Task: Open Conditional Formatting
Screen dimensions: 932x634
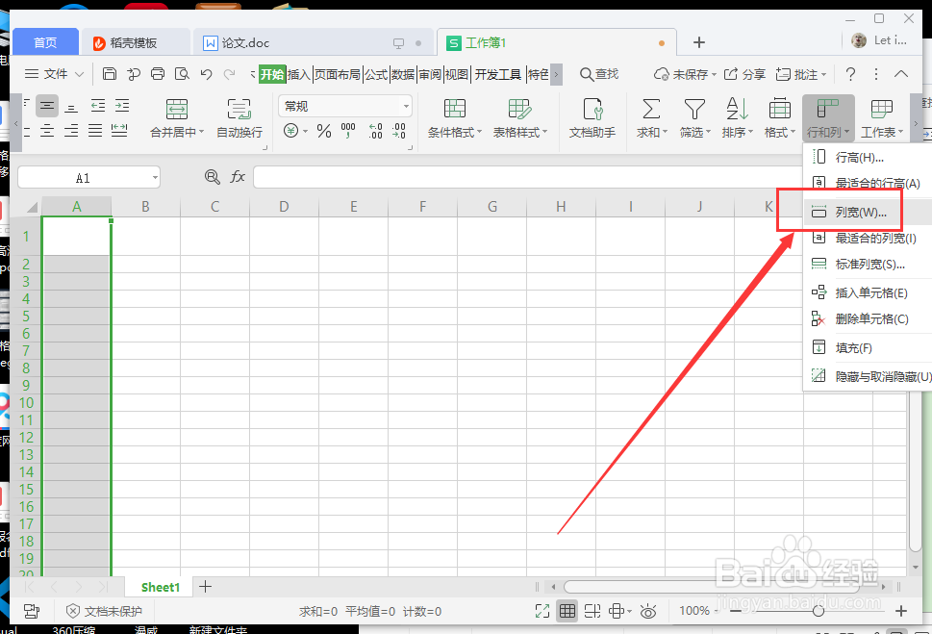Action: coord(455,117)
